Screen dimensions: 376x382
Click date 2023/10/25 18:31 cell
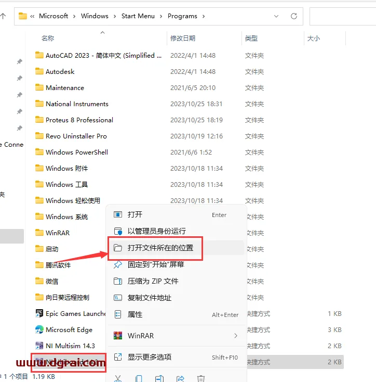196,104
